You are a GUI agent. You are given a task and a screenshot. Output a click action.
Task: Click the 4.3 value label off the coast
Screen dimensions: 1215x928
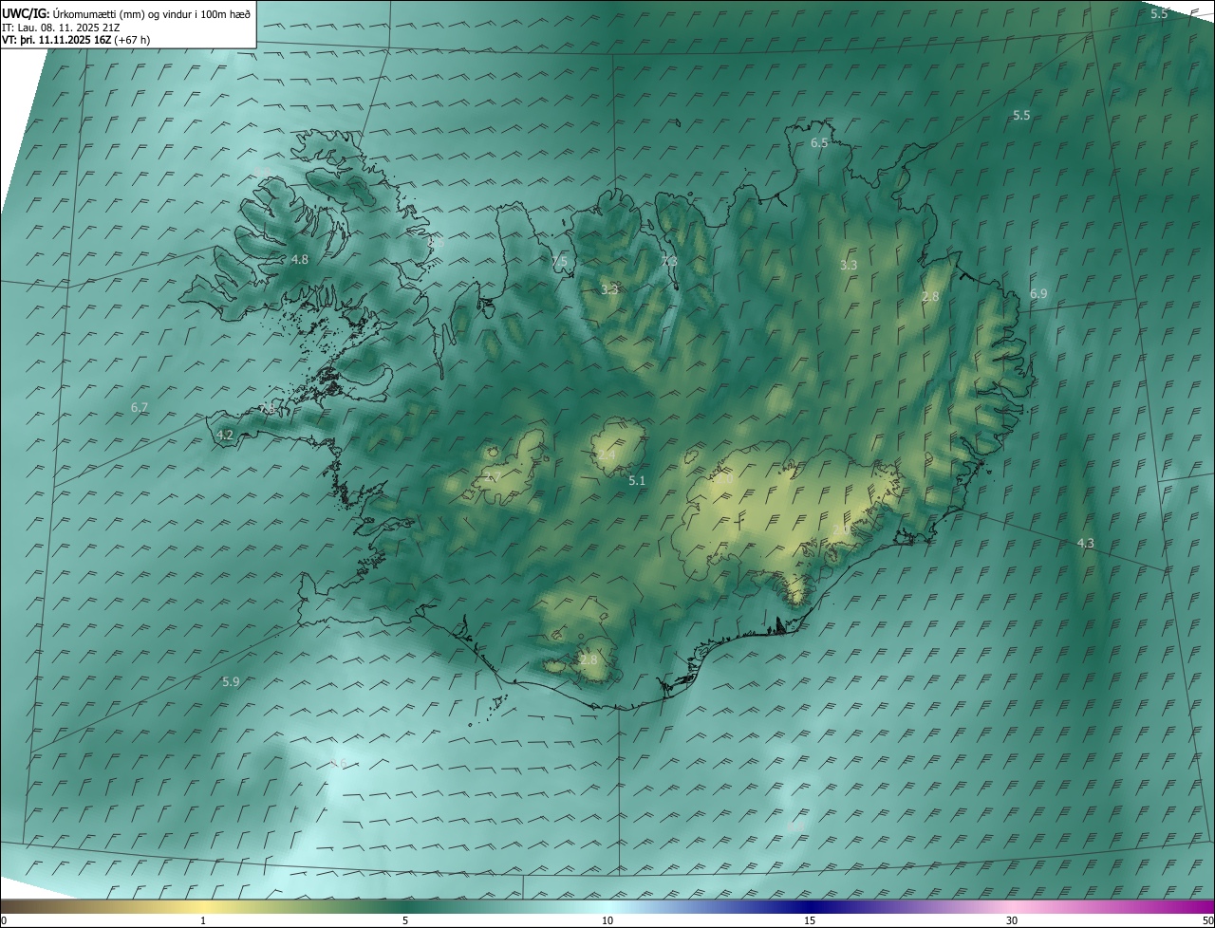tap(1086, 543)
